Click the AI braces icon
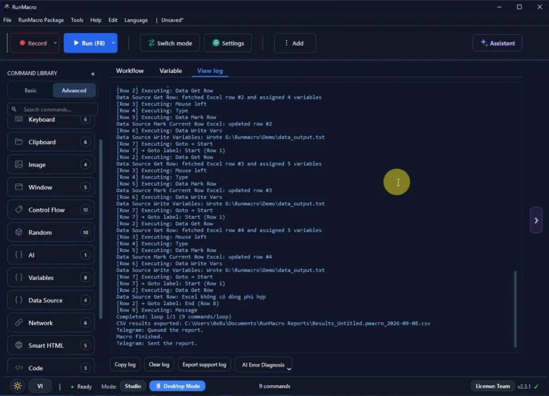This screenshot has width=549, height=396. pyautogui.click(x=19, y=255)
